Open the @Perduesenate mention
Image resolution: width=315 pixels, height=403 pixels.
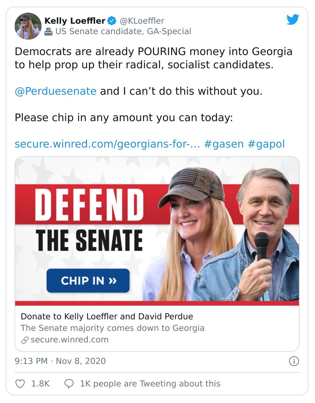(x=55, y=91)
